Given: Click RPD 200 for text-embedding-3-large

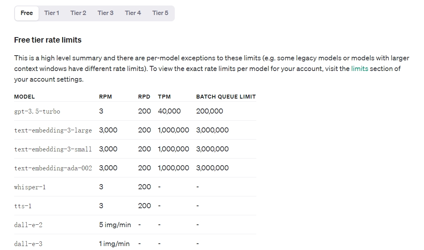Looking at the screenshot, I should pos(144,130).
